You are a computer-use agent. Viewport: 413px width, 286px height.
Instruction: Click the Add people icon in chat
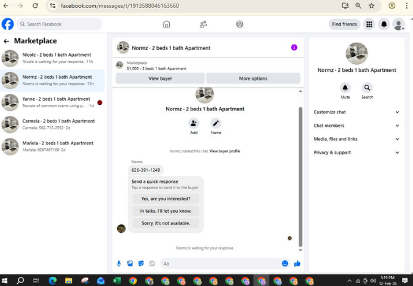tap(194, 123)
